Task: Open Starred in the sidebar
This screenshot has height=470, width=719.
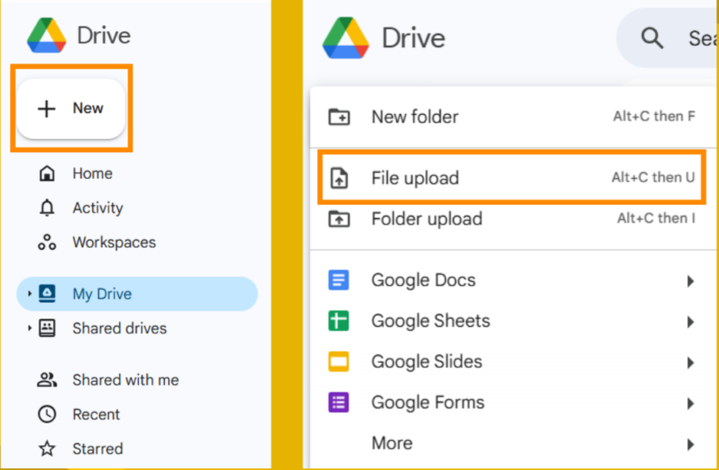Action: point(97,448)
